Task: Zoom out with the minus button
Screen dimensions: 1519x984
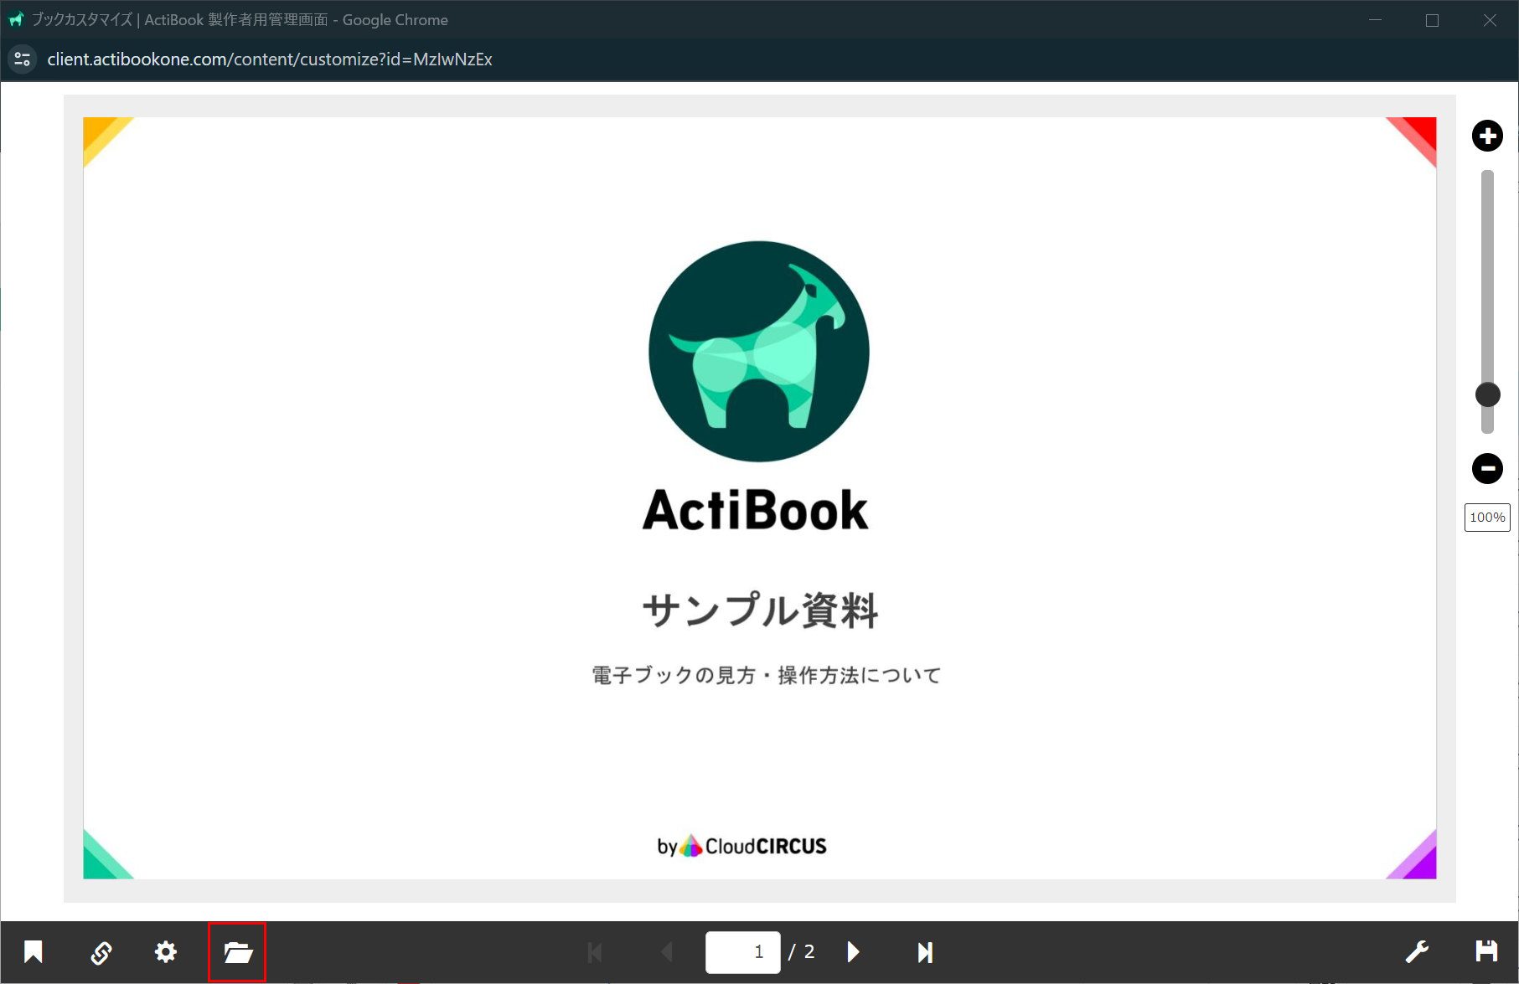Action: tap(1487, 468)
